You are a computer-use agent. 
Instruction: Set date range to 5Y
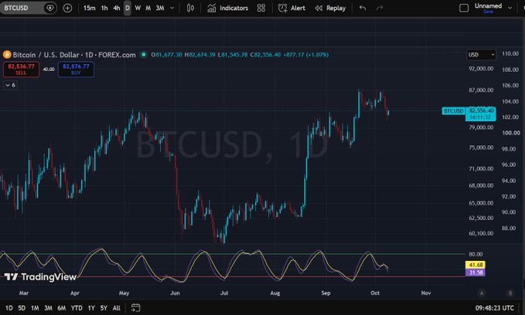click(x=104, y=308)
